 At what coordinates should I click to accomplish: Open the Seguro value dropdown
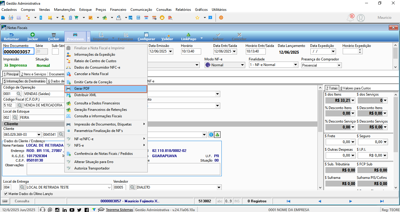tap(385, 142)
